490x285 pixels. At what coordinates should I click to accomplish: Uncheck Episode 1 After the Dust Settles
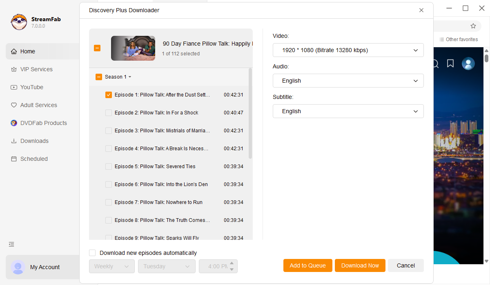coord(109,95)
